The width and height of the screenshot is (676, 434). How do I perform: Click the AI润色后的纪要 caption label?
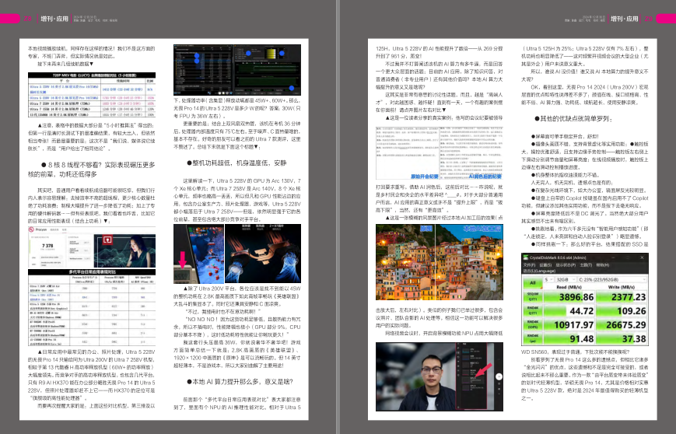485,177
